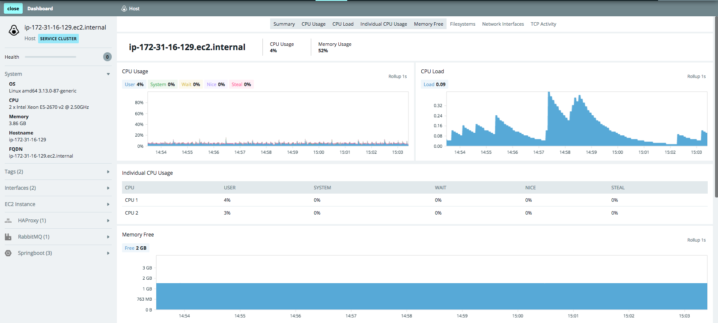
Task: Click the main page host title heading
Action: [x=187, y=47]
